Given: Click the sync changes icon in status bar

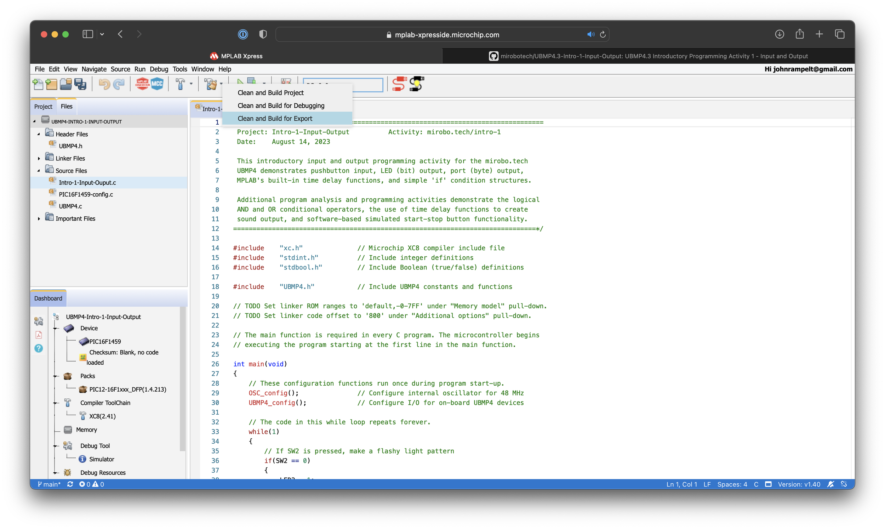Looking at the screenshot, I should 70,484.
